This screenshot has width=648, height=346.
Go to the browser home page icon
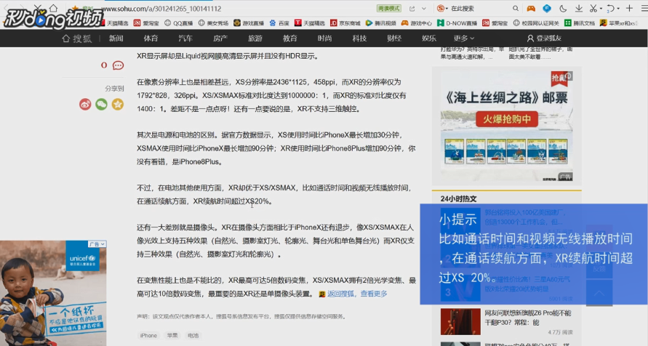(x=53, y=8)
